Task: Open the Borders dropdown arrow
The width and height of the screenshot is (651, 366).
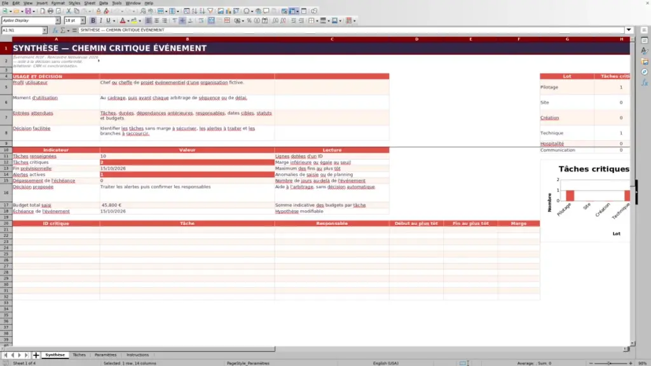Action: pyautogui.click(x=317, y=21)
